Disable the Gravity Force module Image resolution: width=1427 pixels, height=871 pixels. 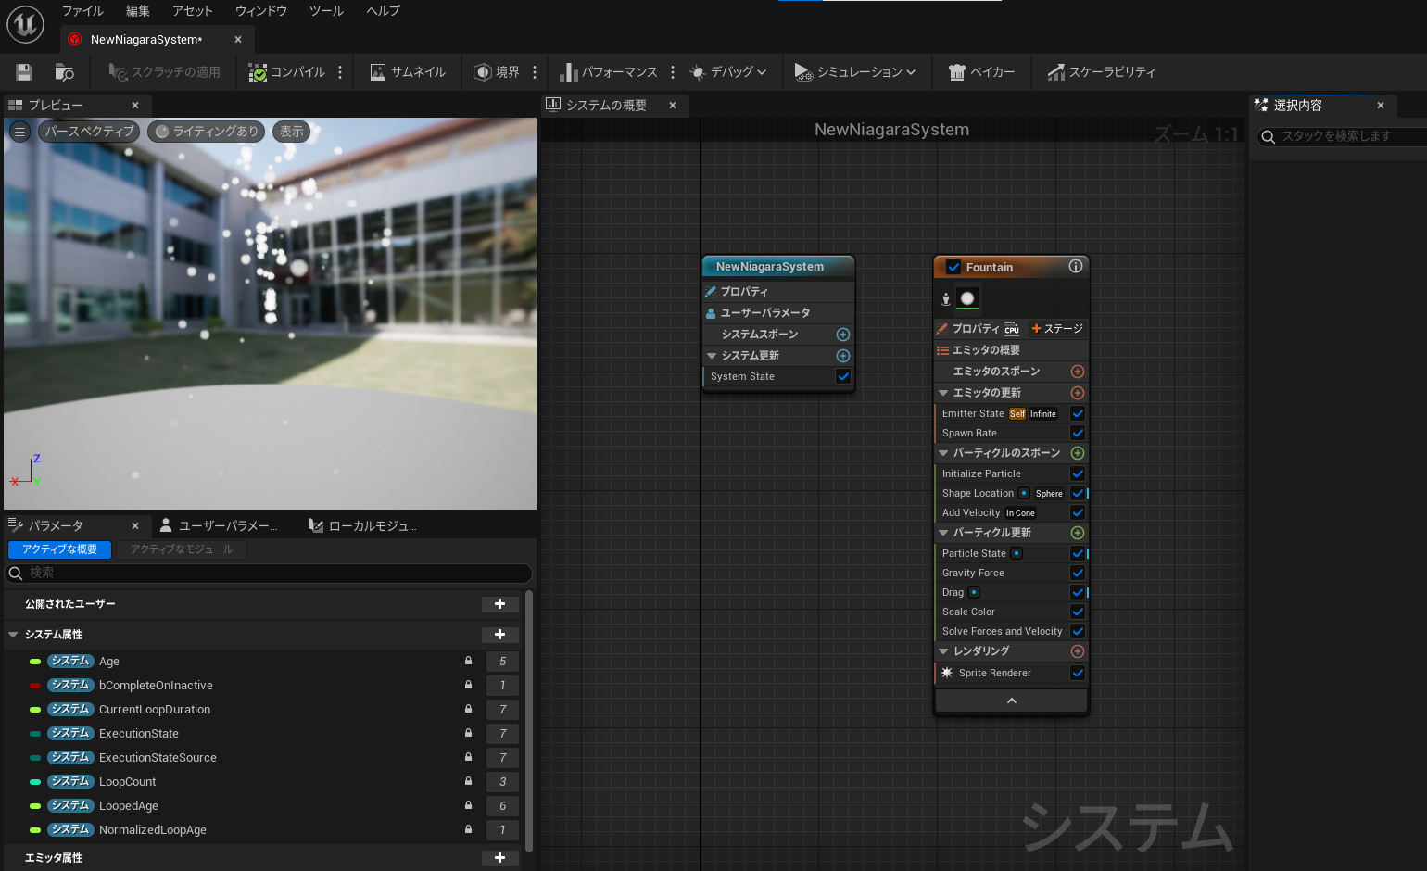coord(1077,572)
